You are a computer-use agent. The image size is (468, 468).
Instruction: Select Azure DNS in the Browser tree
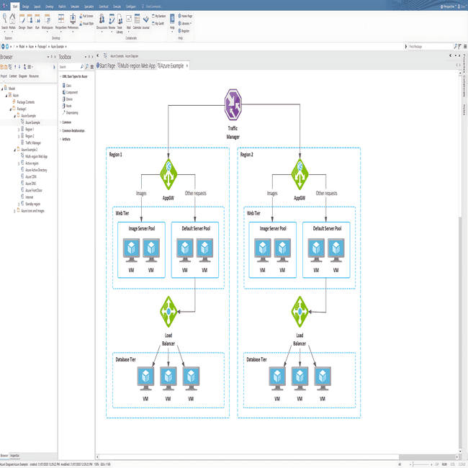tap(29, 184)
